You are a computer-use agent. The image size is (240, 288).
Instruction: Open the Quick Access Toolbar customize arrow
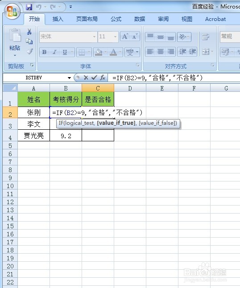click(x=70, y=7)
